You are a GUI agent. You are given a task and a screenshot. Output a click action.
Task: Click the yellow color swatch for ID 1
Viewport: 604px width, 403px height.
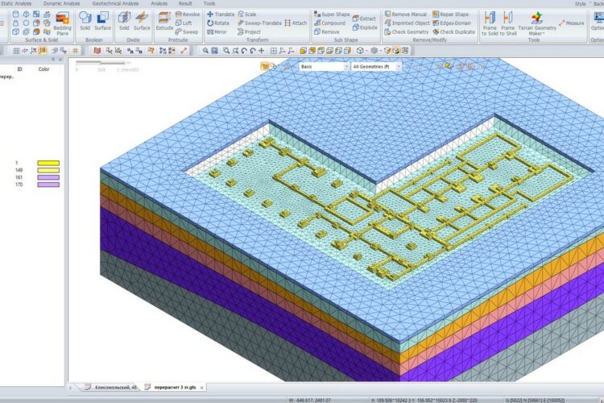point(48,163)
